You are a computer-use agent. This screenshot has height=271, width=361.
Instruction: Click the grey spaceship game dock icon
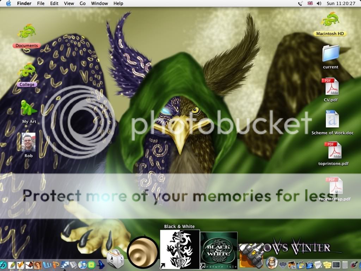[251, 256]
